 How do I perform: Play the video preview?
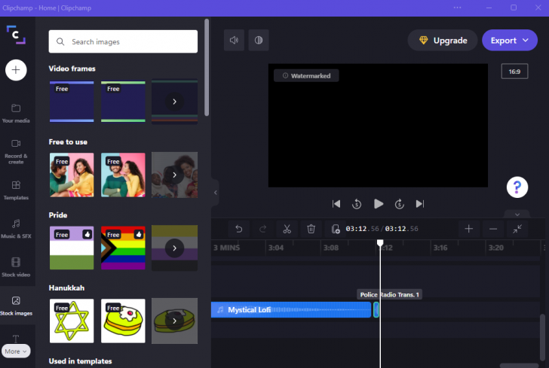tap(379, 203)
